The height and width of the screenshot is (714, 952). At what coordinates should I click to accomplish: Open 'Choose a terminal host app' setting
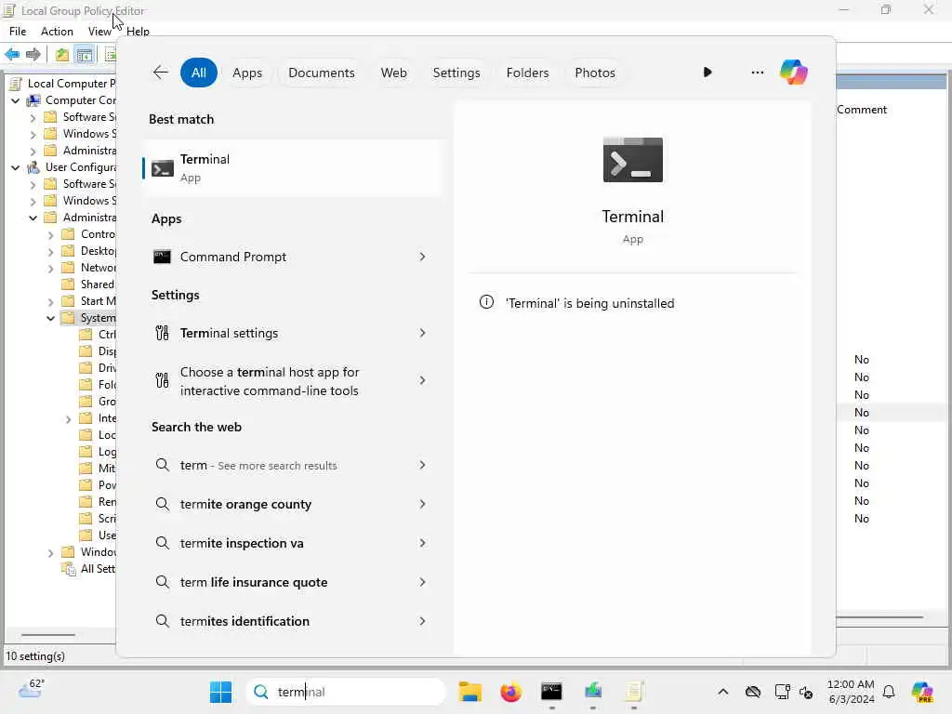pos(293,380)
